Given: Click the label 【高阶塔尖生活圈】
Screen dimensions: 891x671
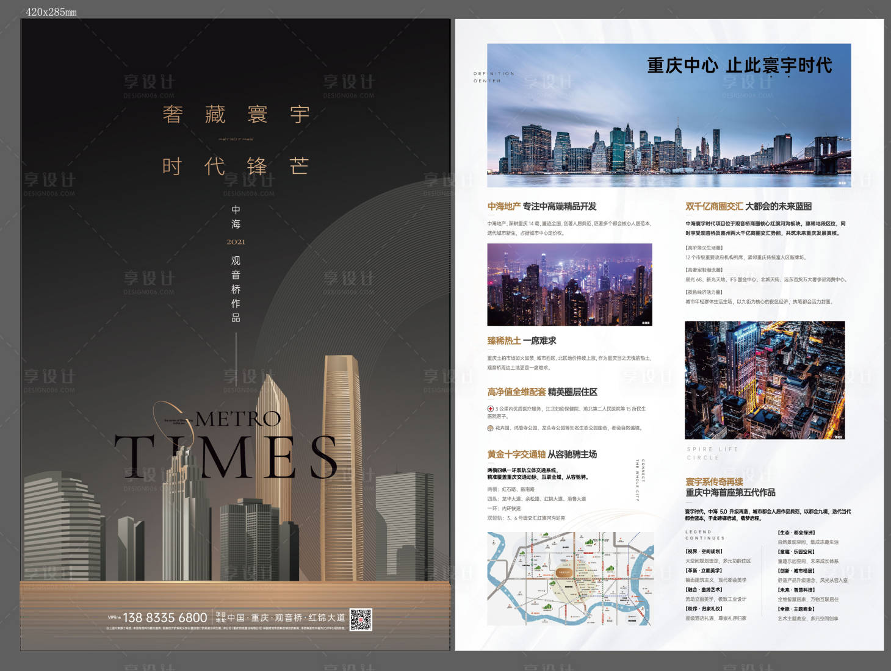Looking at the screenshot, I should [704, 248].
